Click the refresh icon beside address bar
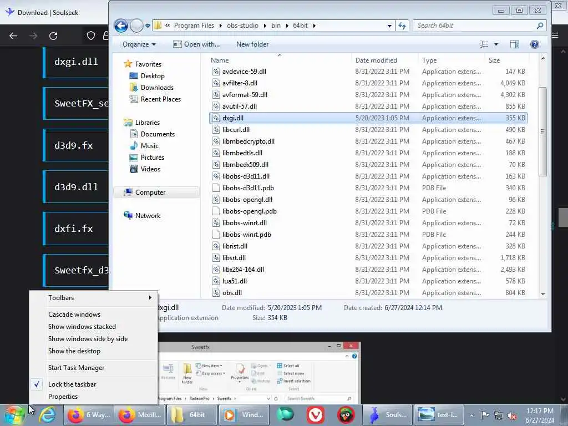This screenshot has height=426, width=568. [x=402, y=26]
